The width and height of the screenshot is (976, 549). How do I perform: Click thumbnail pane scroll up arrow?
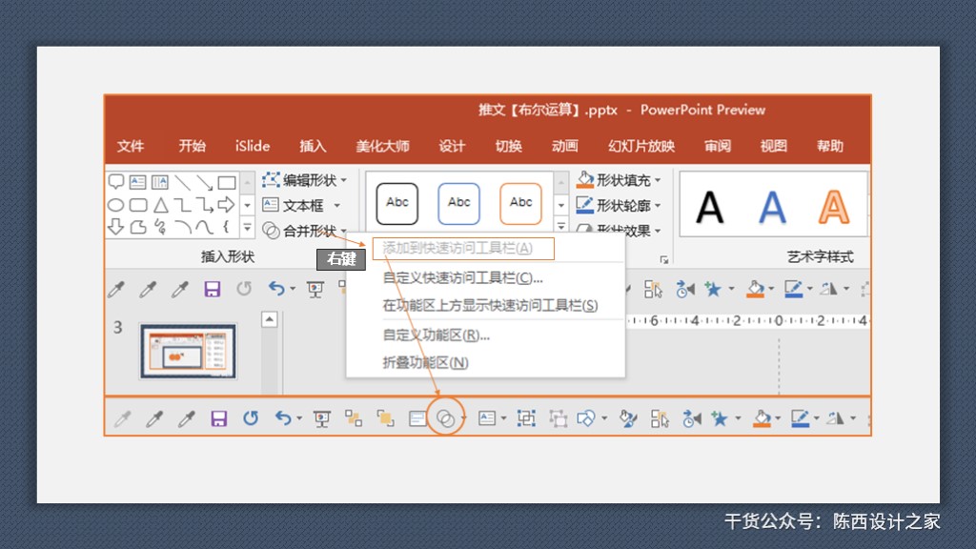click(269, 320)
